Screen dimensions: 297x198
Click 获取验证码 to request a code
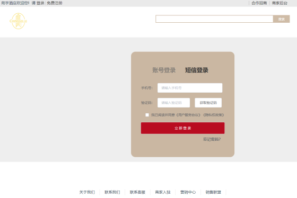[208, 103]
